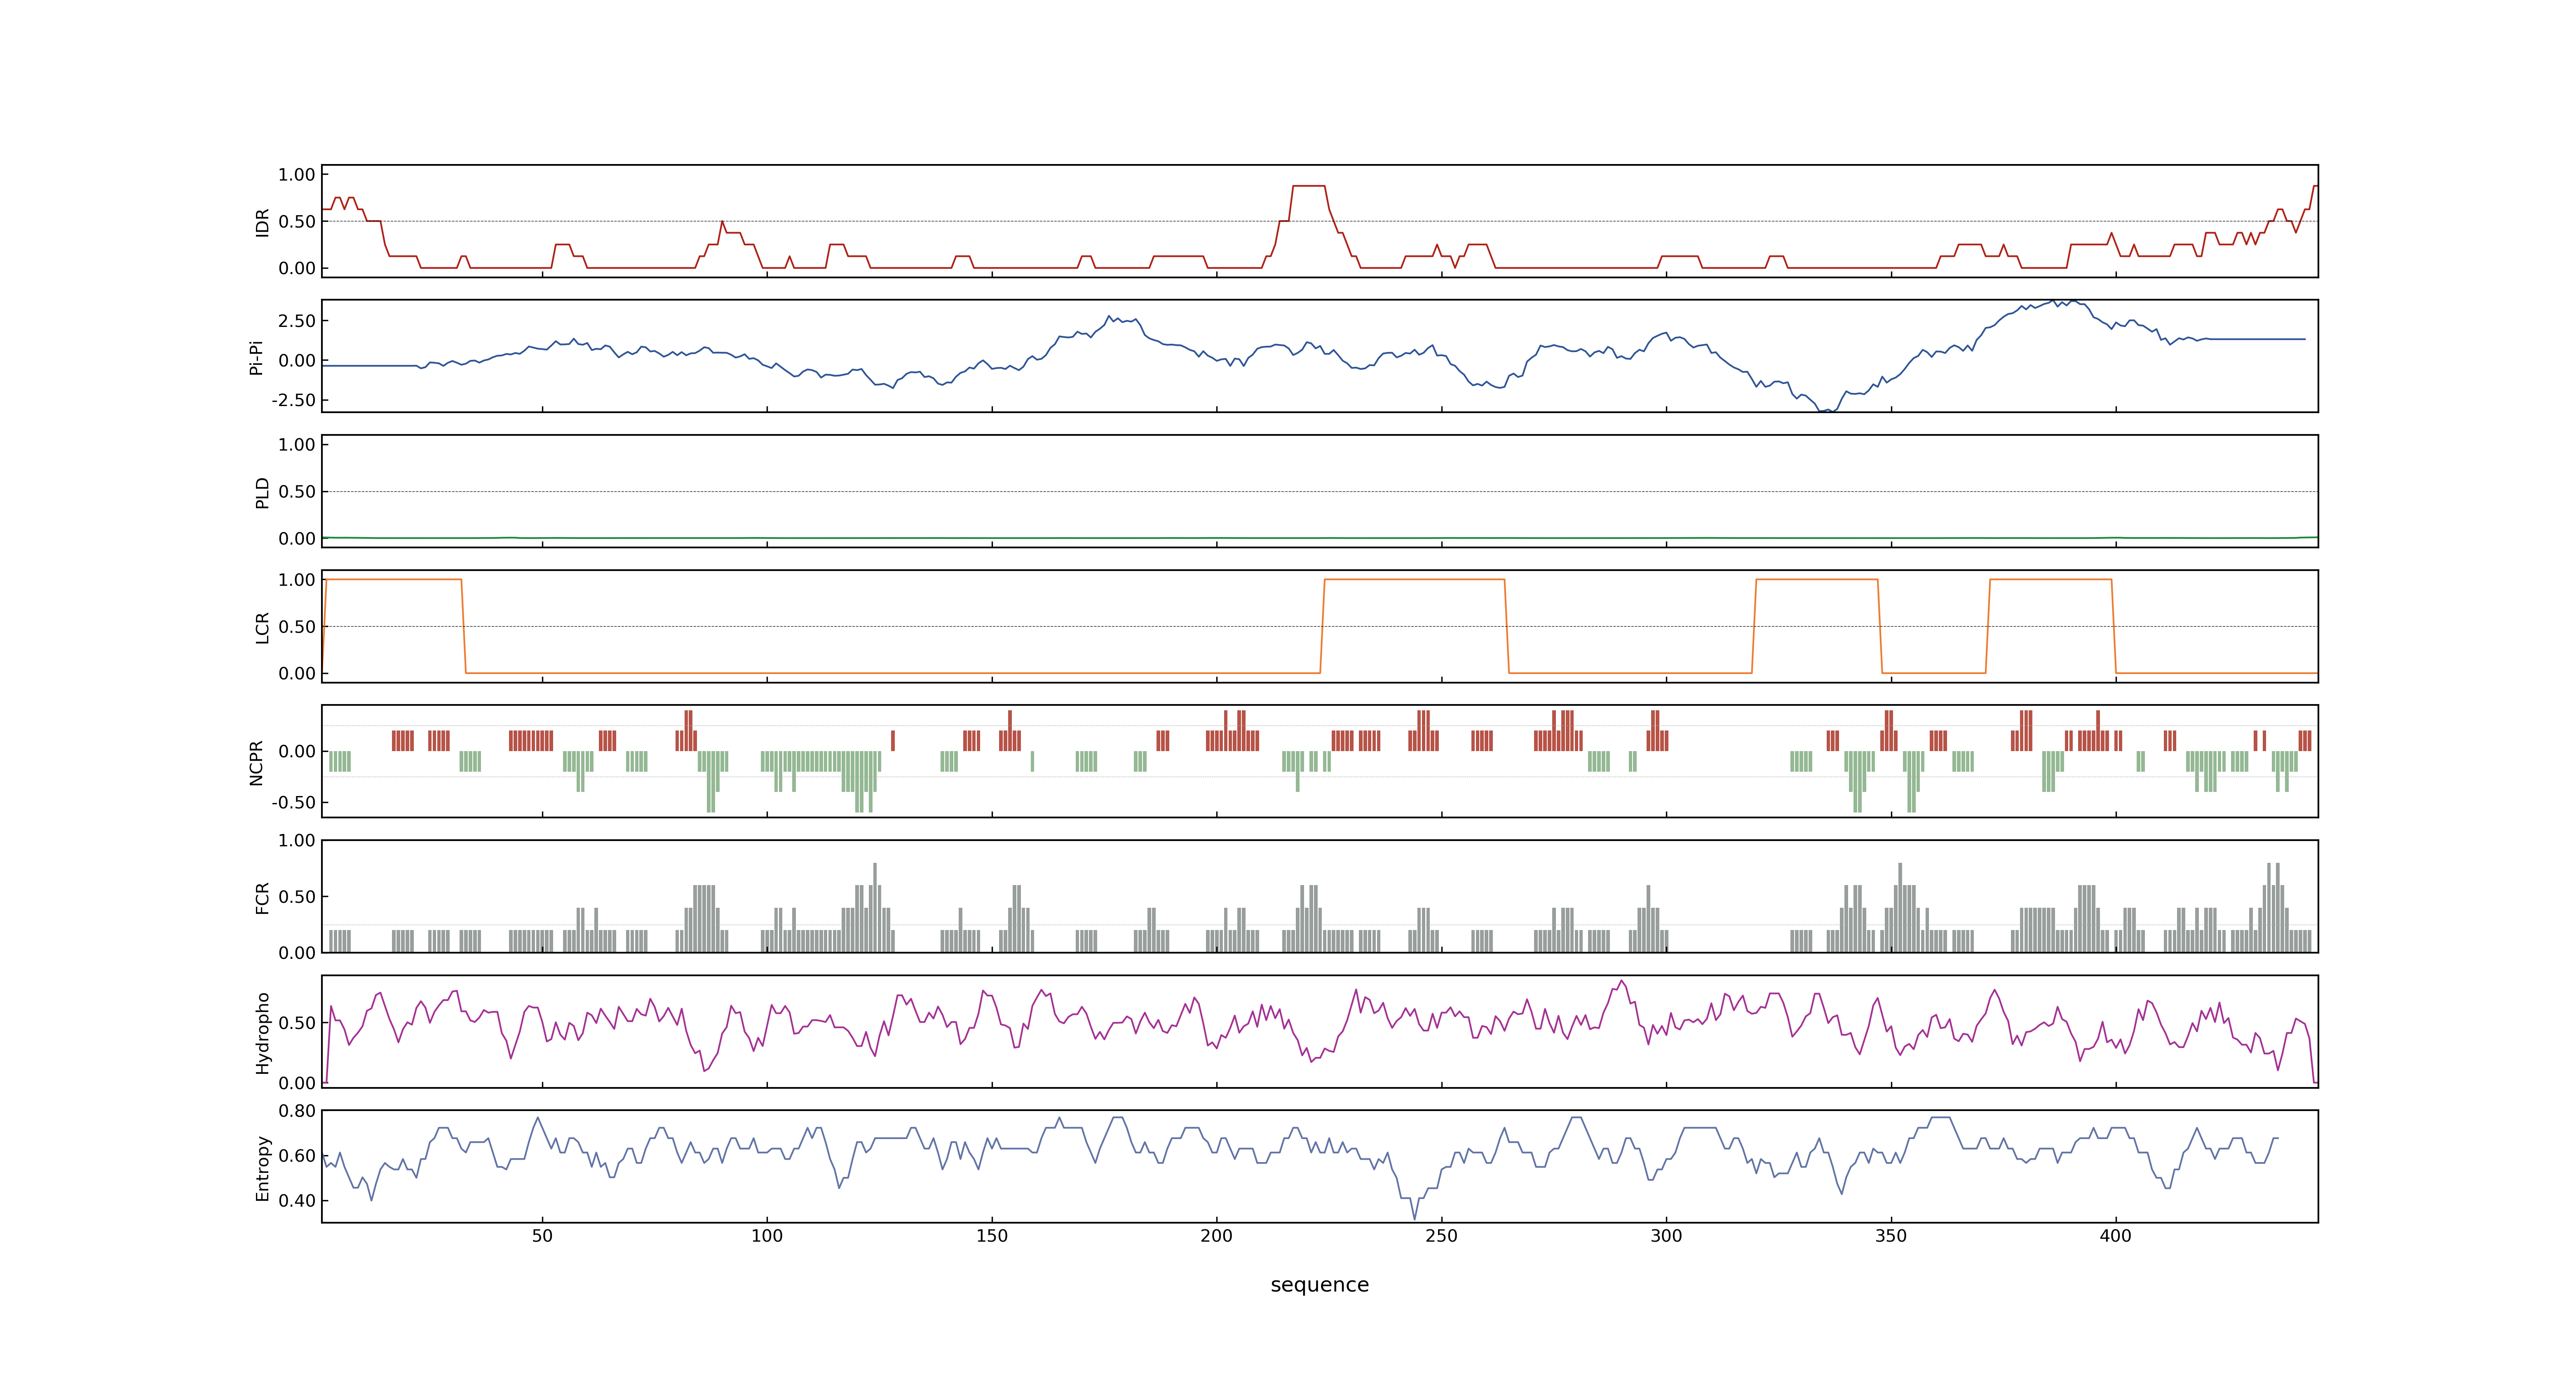Click the FCR axis label
2576x1374 pixels.
262,897
